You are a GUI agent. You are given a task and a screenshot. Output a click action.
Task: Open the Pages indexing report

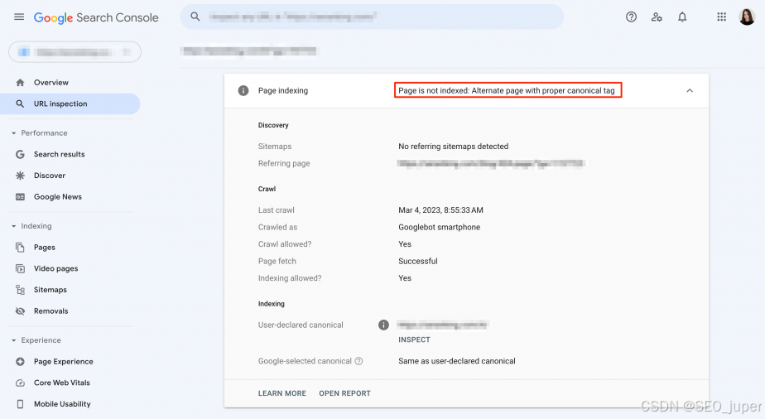[45, 248]
